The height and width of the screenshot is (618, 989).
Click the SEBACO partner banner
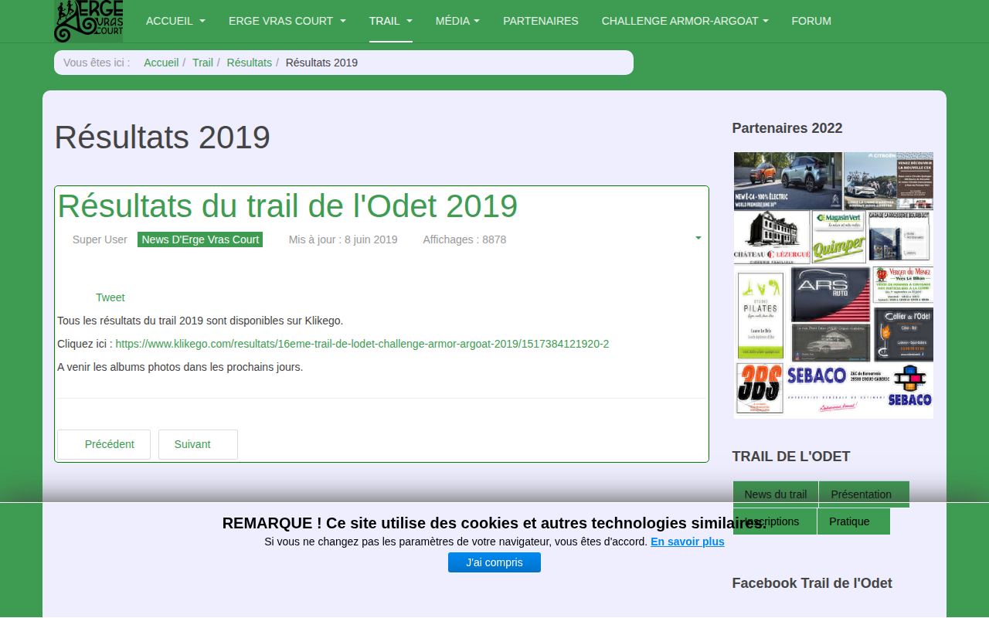(x=859, y=390)
